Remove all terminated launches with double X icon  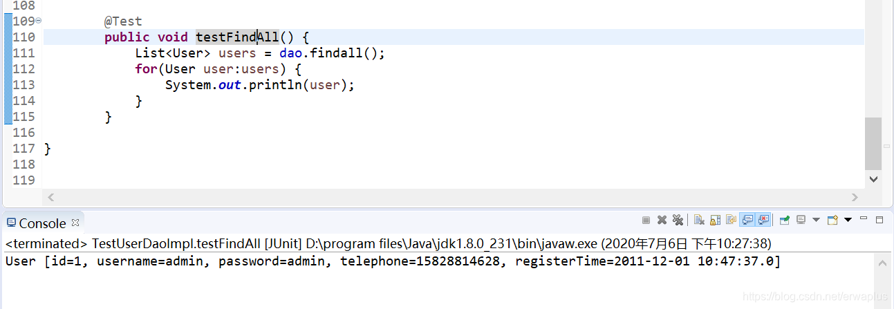tap(678, 220)
